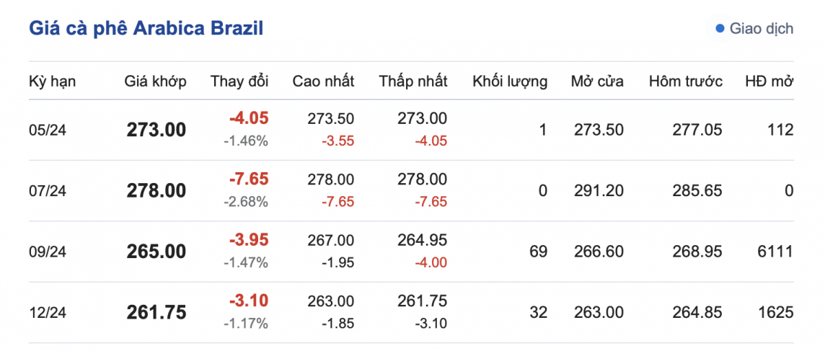Screen dimensions: 825x351
Task: Click the HĐ mở column header
Action: click(x=769, y=81)
